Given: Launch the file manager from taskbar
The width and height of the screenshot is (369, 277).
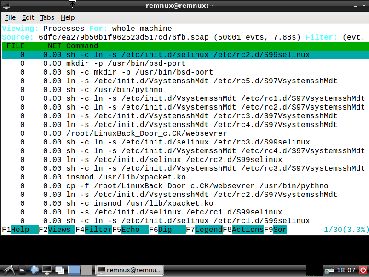Looking at the screenshot, I should [x=22, y=271].
